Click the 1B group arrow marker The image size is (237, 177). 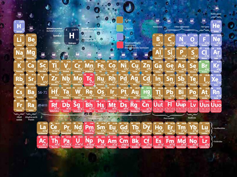point(135,55)
